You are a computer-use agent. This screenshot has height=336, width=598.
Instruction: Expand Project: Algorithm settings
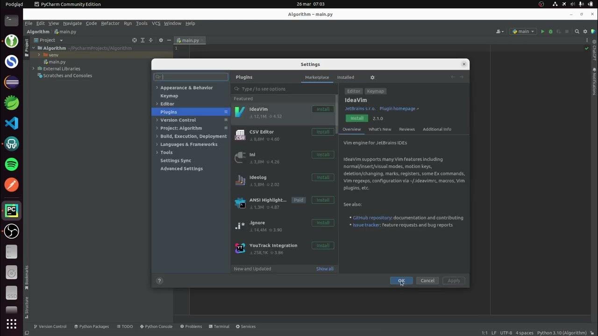[157, 128]
